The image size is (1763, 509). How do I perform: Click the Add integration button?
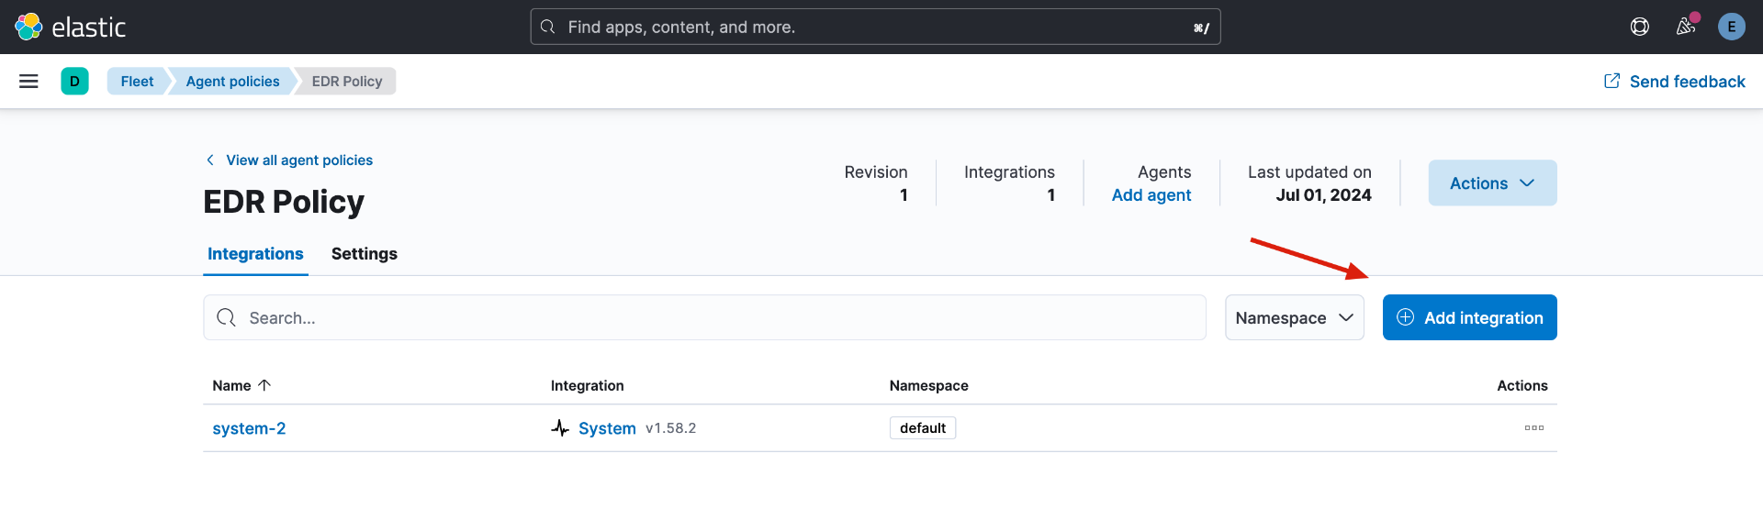click(x=1469, y=318)
